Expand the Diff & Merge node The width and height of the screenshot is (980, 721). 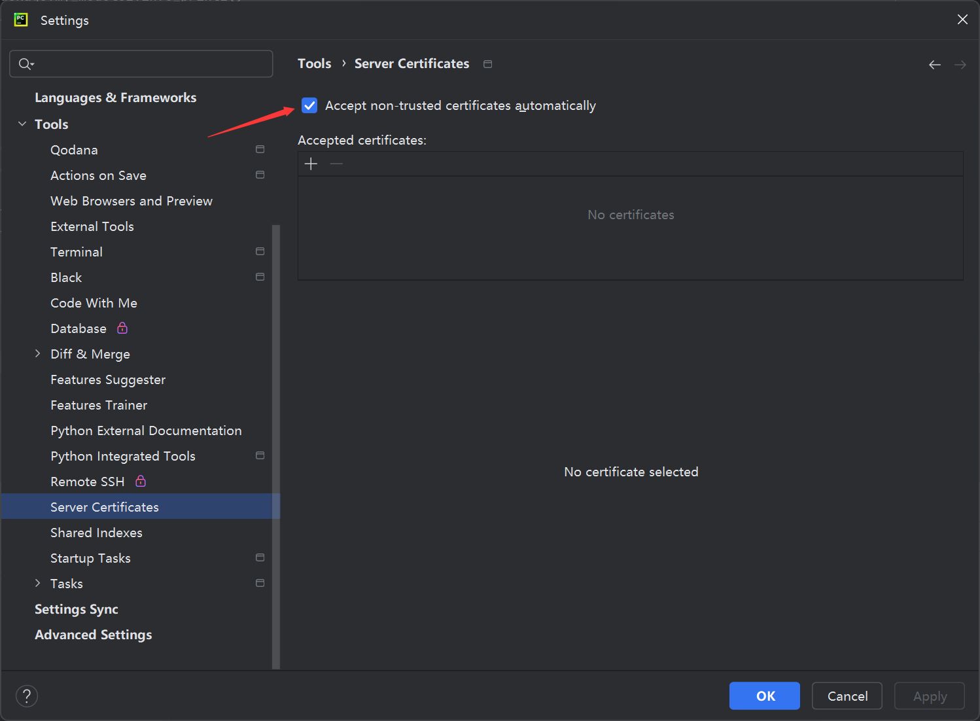point(37,354)
